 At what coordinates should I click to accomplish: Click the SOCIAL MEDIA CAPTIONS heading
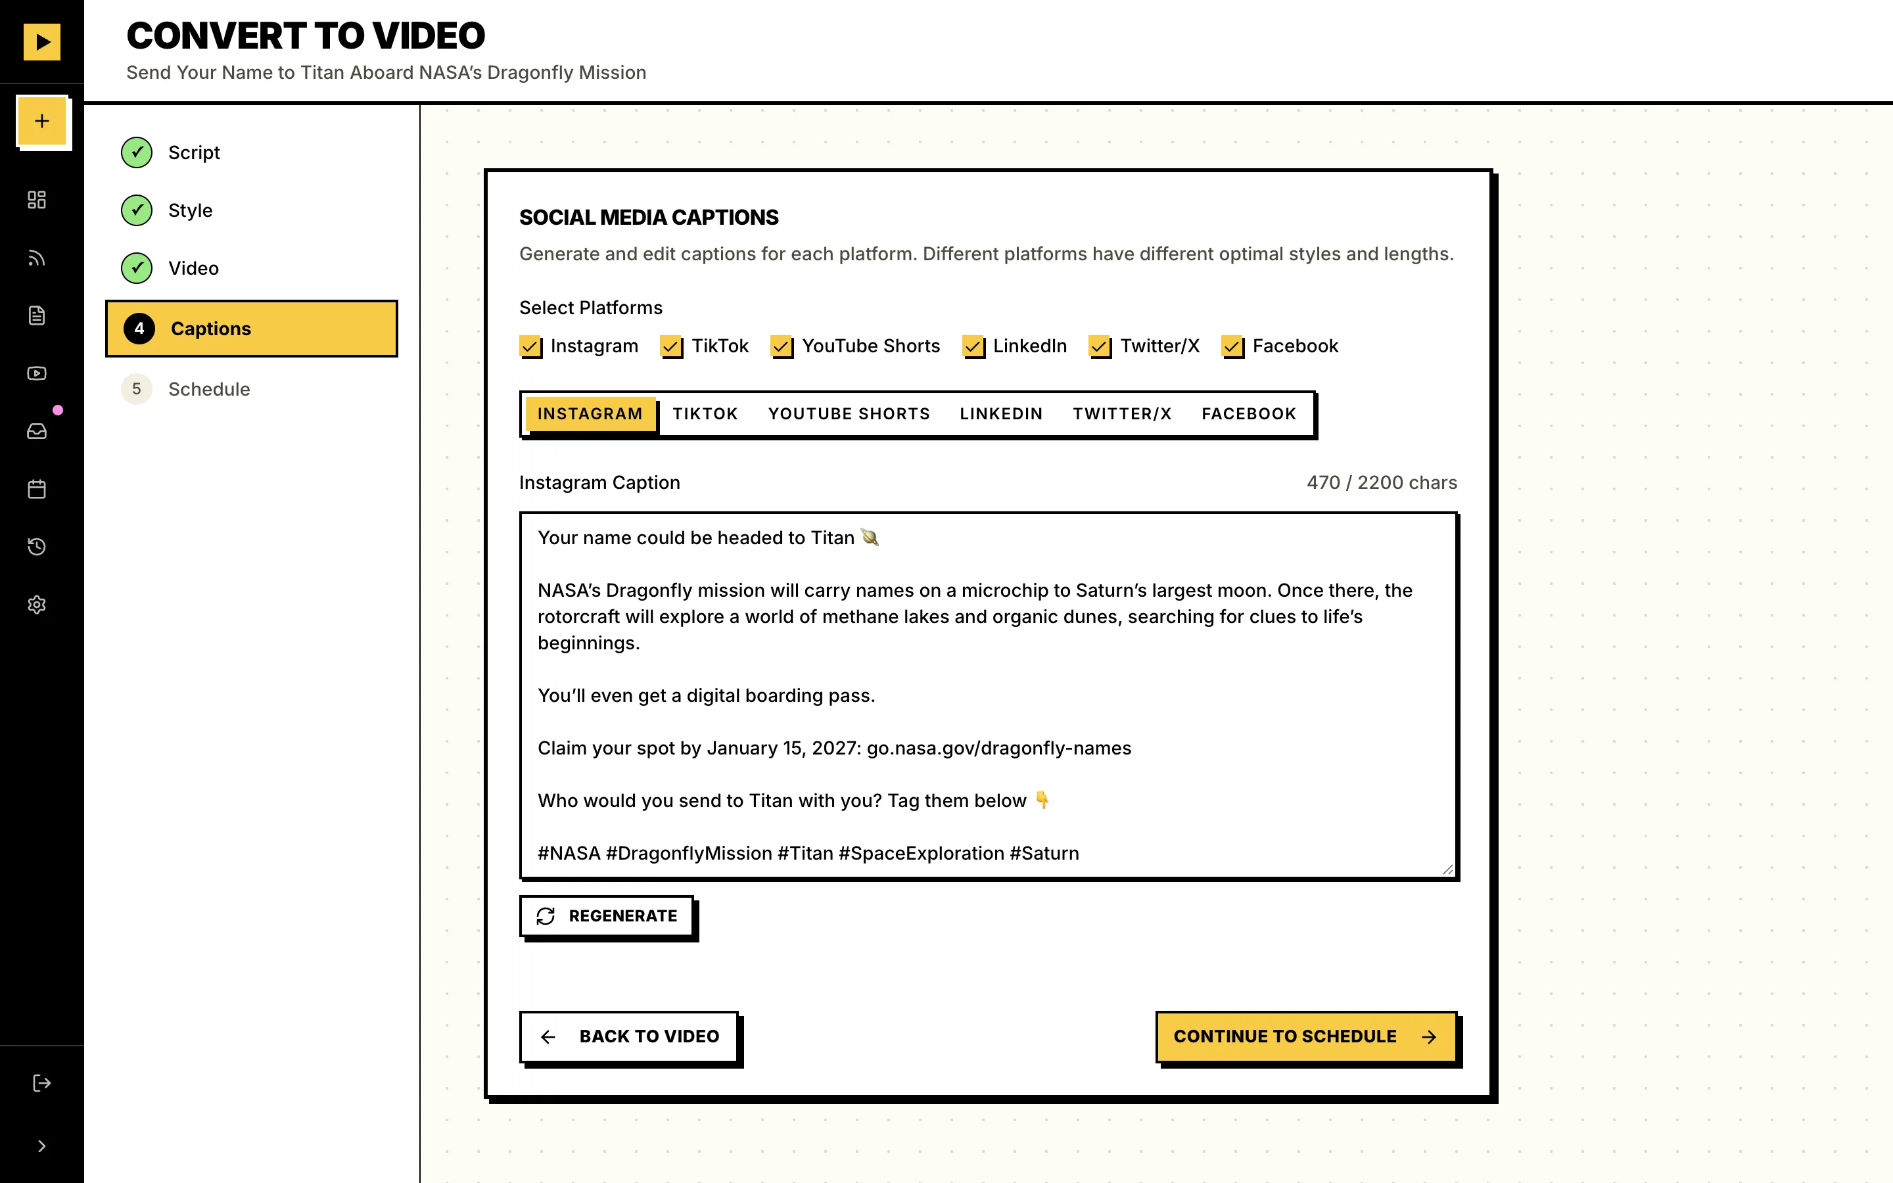(x=649, y=218)
